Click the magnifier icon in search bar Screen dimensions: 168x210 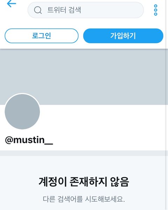[x=38, y=10]
